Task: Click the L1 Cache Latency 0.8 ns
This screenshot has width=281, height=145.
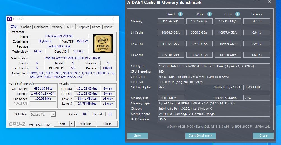Action: [257, 32]
